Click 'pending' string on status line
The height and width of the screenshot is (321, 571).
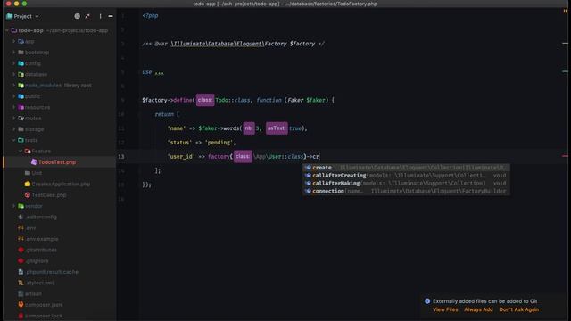coord(219,143)
